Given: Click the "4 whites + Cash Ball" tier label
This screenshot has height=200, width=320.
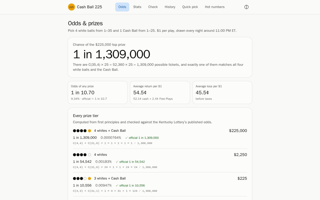Looking at the screenshot, I should (x=110, y=131).
